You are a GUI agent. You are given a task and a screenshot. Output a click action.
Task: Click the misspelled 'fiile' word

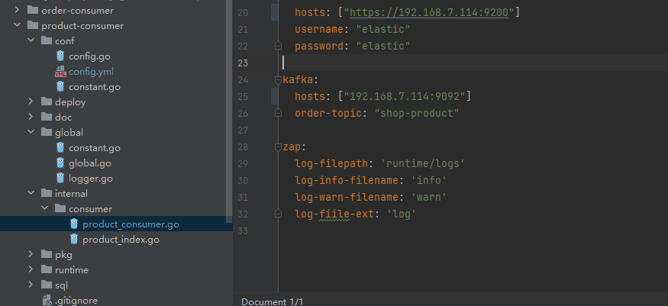point(334,214)
